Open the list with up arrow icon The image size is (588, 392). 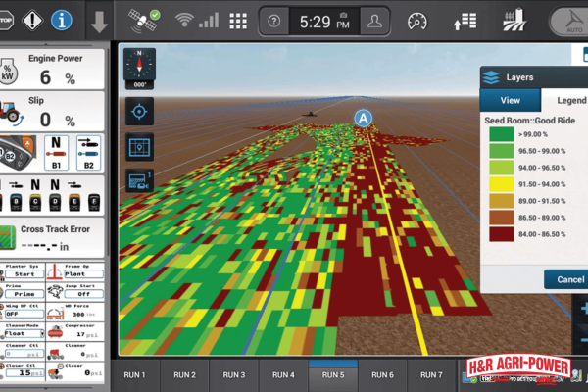[x=465, y=21]
